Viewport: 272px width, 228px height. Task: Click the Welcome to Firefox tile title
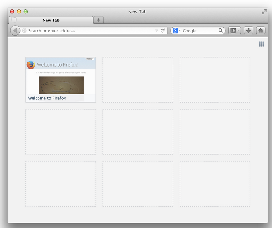pyautogui.click(x=47, y=98)
